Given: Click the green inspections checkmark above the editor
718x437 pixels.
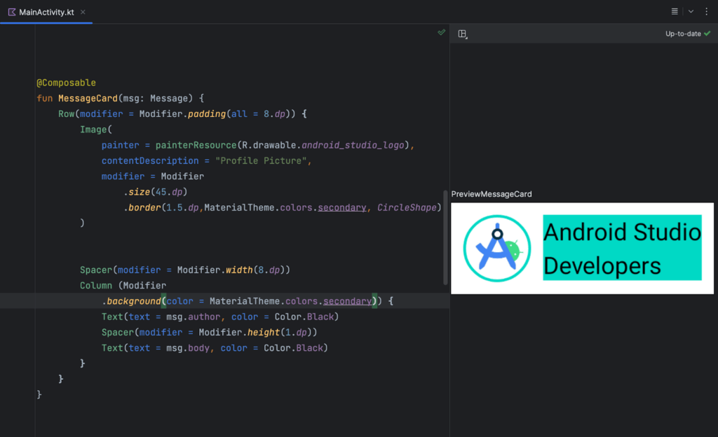Looking at the screenshot, I should coord(441,32).
